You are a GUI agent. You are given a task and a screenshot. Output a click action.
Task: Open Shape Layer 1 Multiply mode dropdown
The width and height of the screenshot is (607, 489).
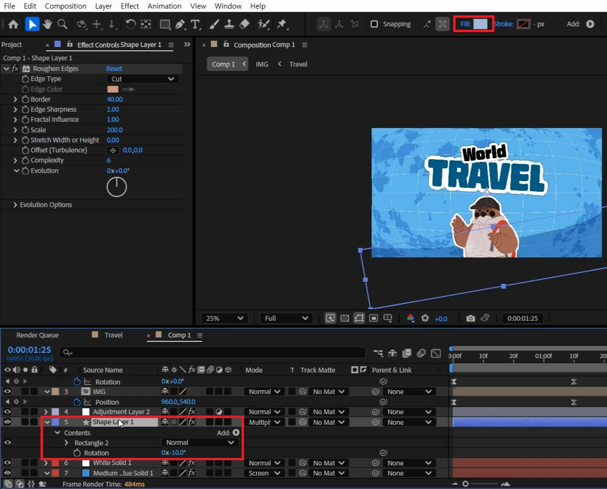point(264,422)
